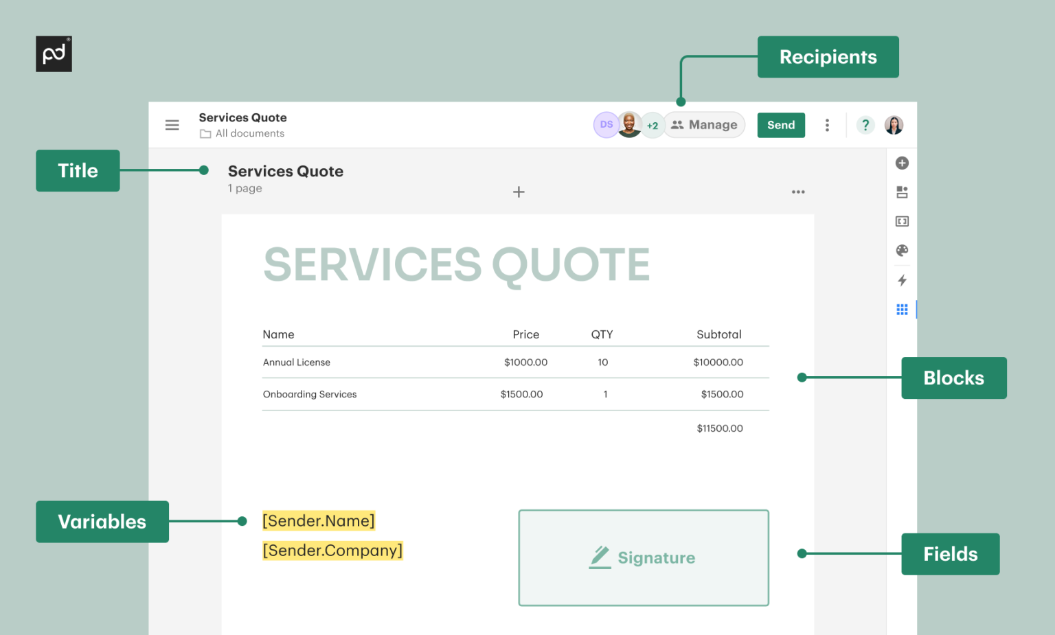Open the three-dot more options menu
The width and height of the screenshot is (1055, 635).
pyautogui.click(x=827, y=125)
